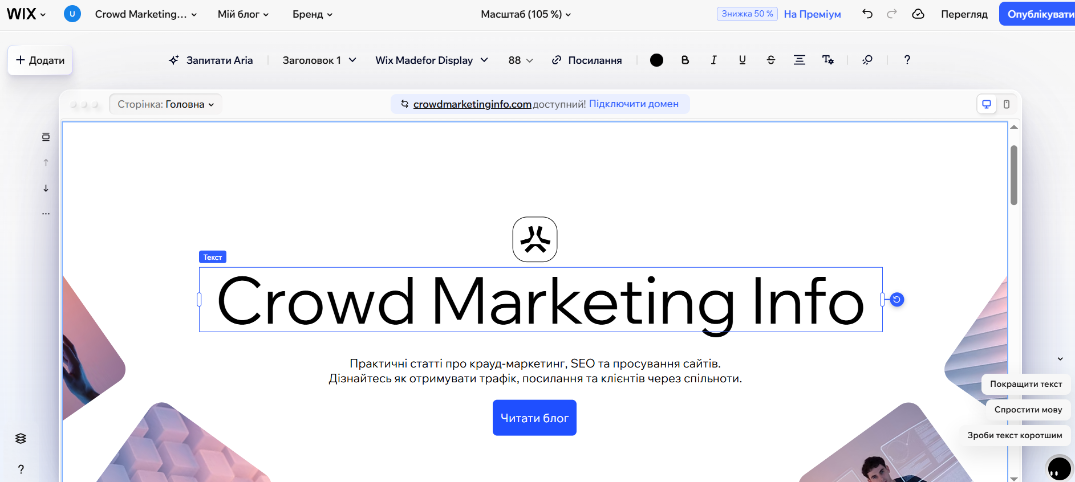Open the Перегляд preview
1075x482 pixels.
tap(964, 14)
